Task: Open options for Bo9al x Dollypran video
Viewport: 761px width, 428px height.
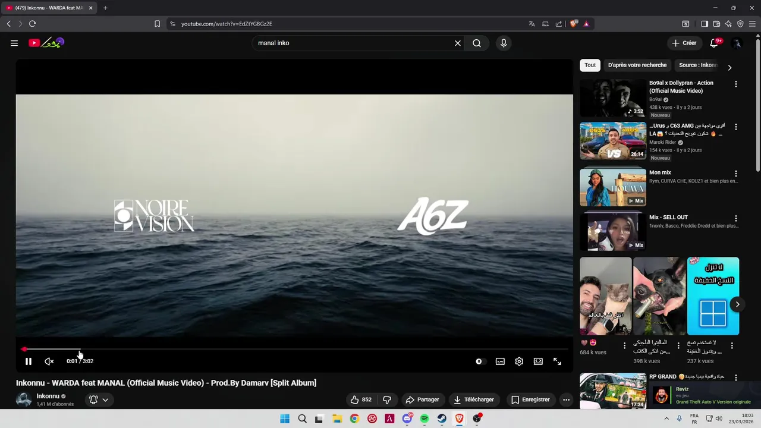Action: click(x=736, y=84)
